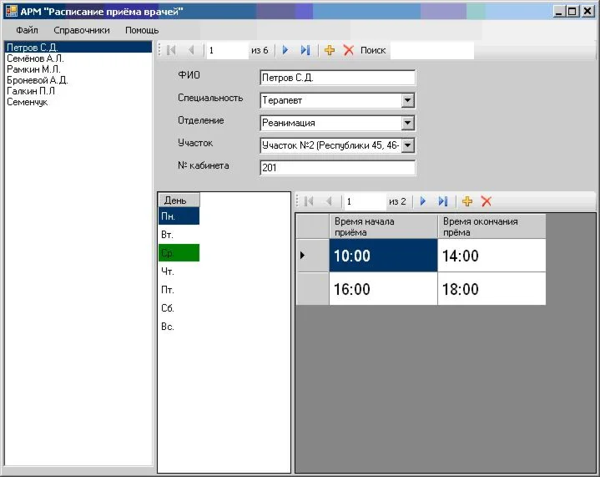Image resolution: width=600 pixels, height=477 pixels.
Task: Select the 16:00 start time cell
Action: click(x=383, y=289)
